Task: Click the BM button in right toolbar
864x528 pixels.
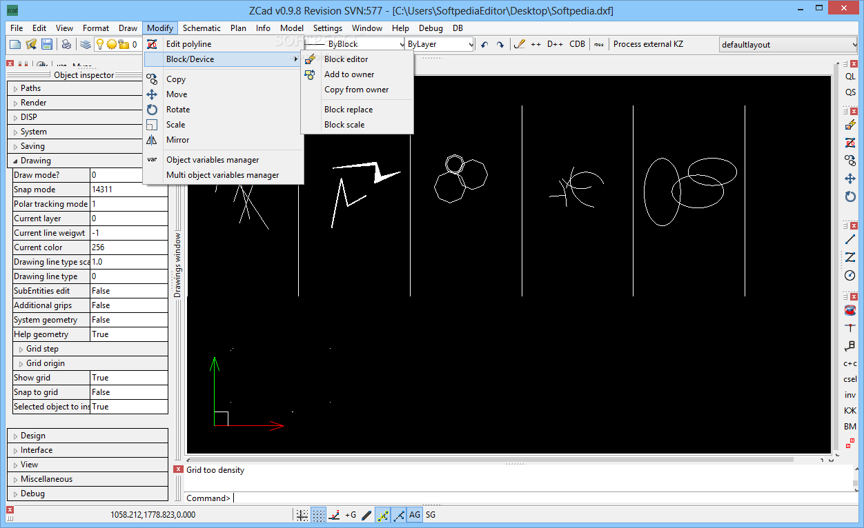Action: [x=850, y=427]
